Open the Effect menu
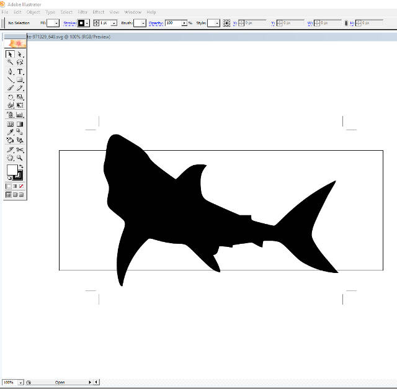This screenshot has height=389, width=397. pos(99,12)
